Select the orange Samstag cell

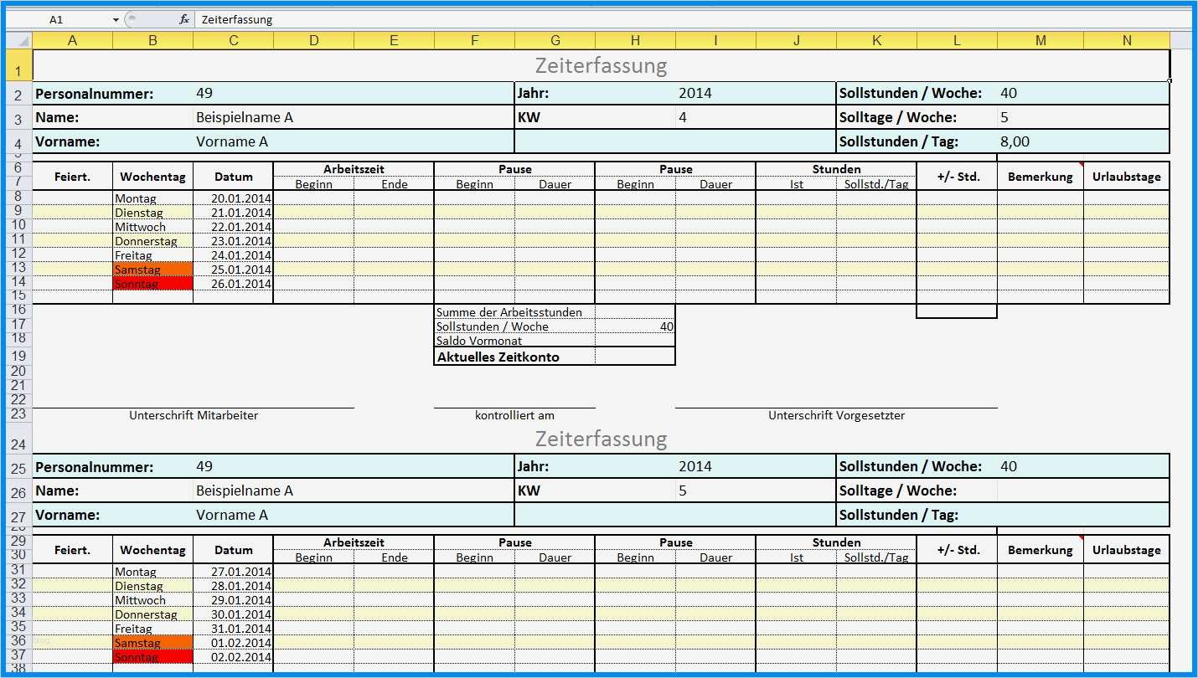152,269
